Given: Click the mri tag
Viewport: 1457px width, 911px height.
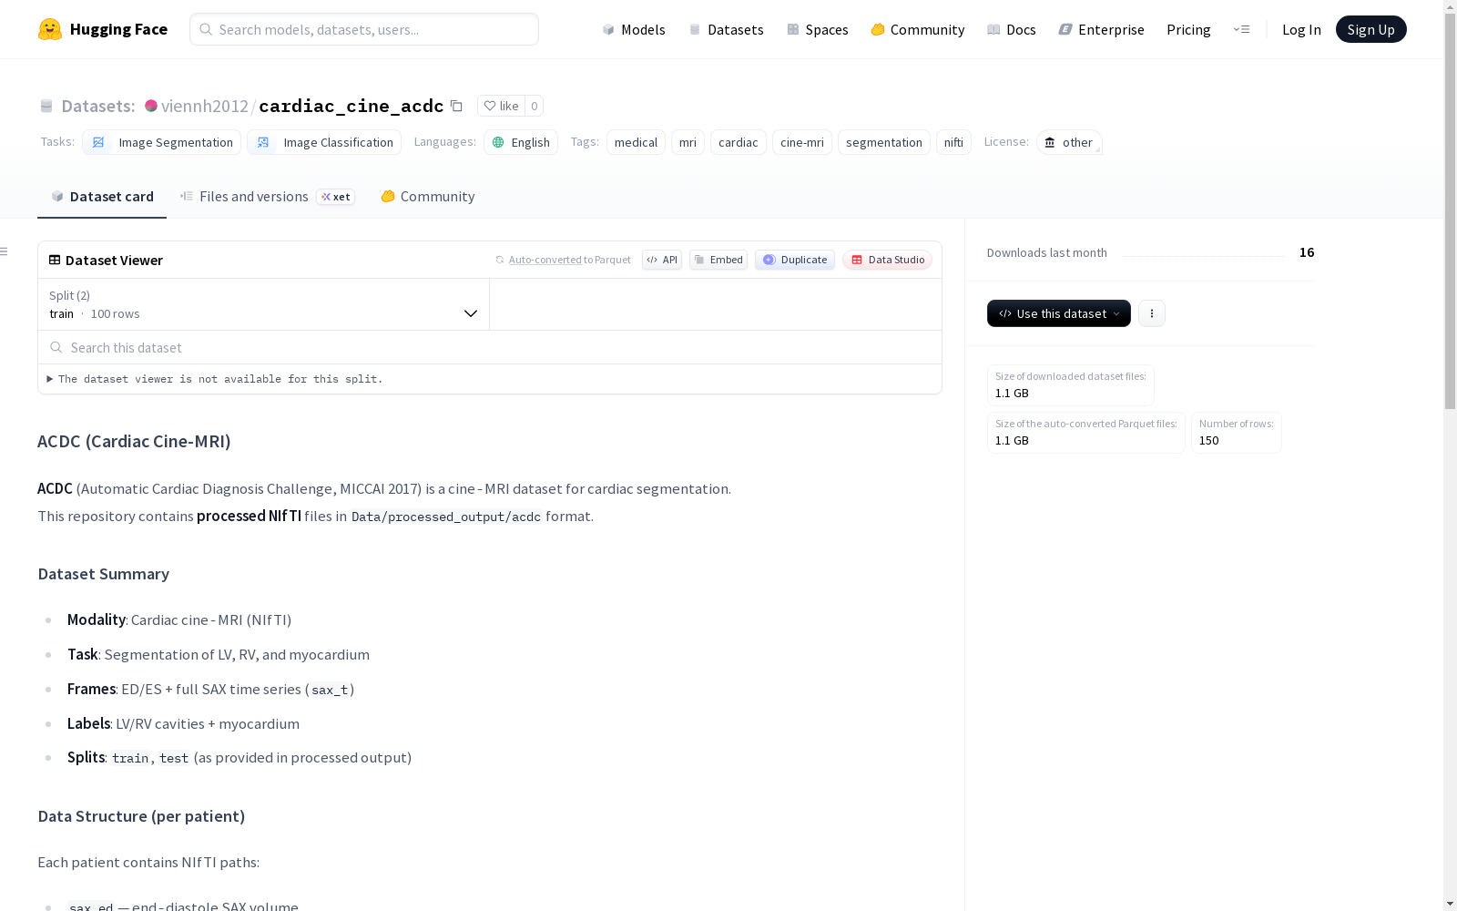Looking at the screenshot, I should [688, 142].
